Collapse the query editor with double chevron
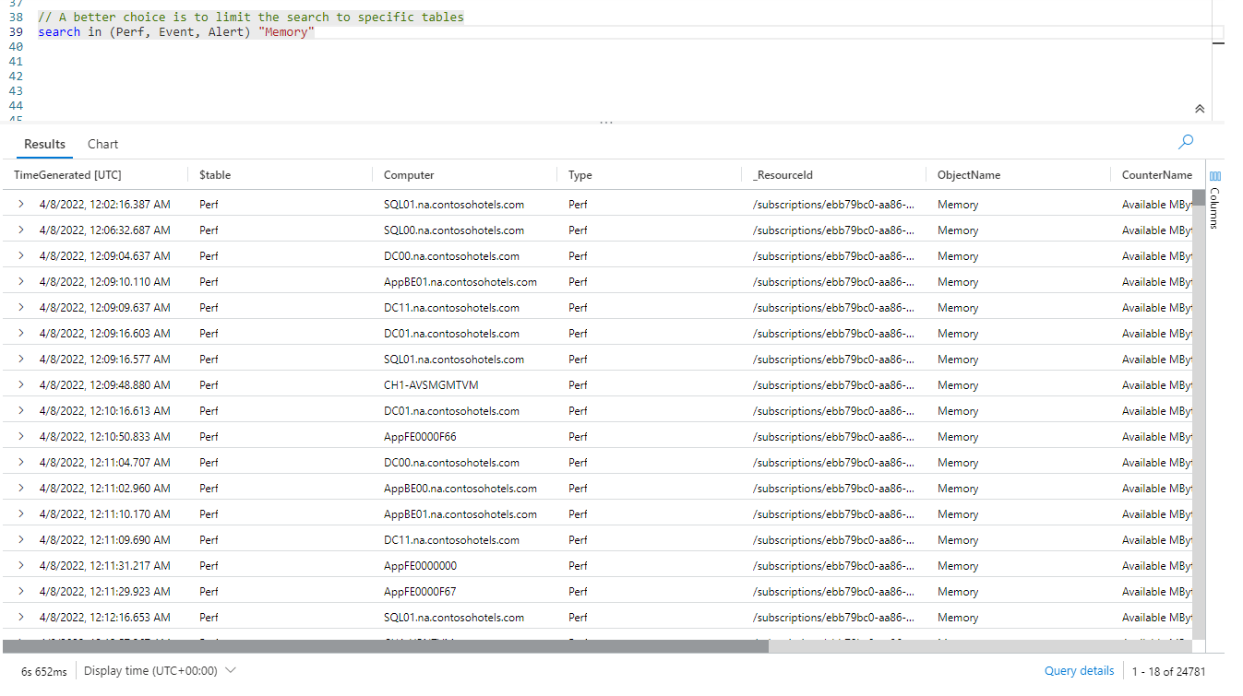This screenshot has width=1243, height=696. pos(1200,109)
